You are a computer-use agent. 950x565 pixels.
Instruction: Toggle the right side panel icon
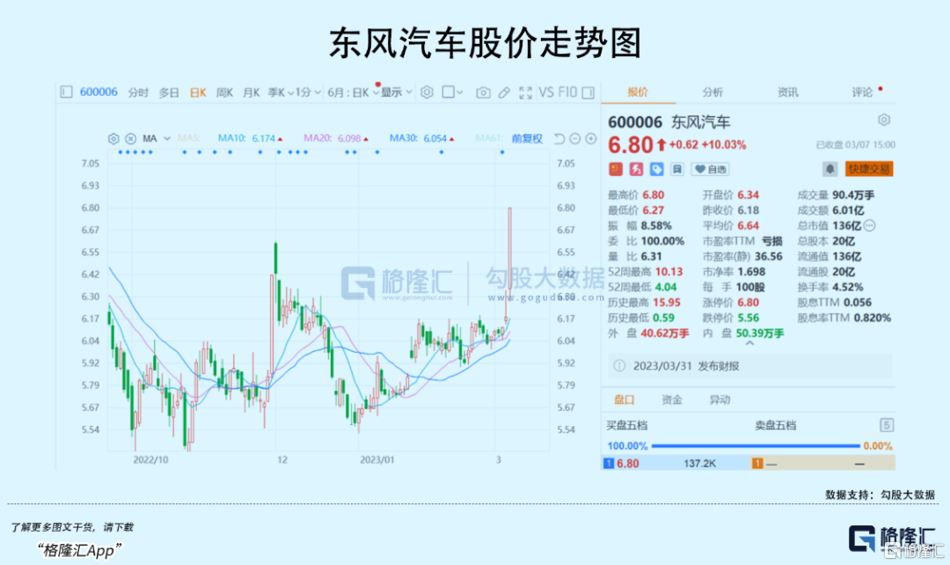tap(588, 92)
